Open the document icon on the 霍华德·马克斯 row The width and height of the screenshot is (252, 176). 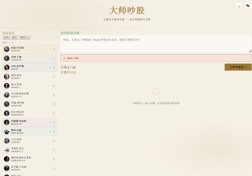54,168
